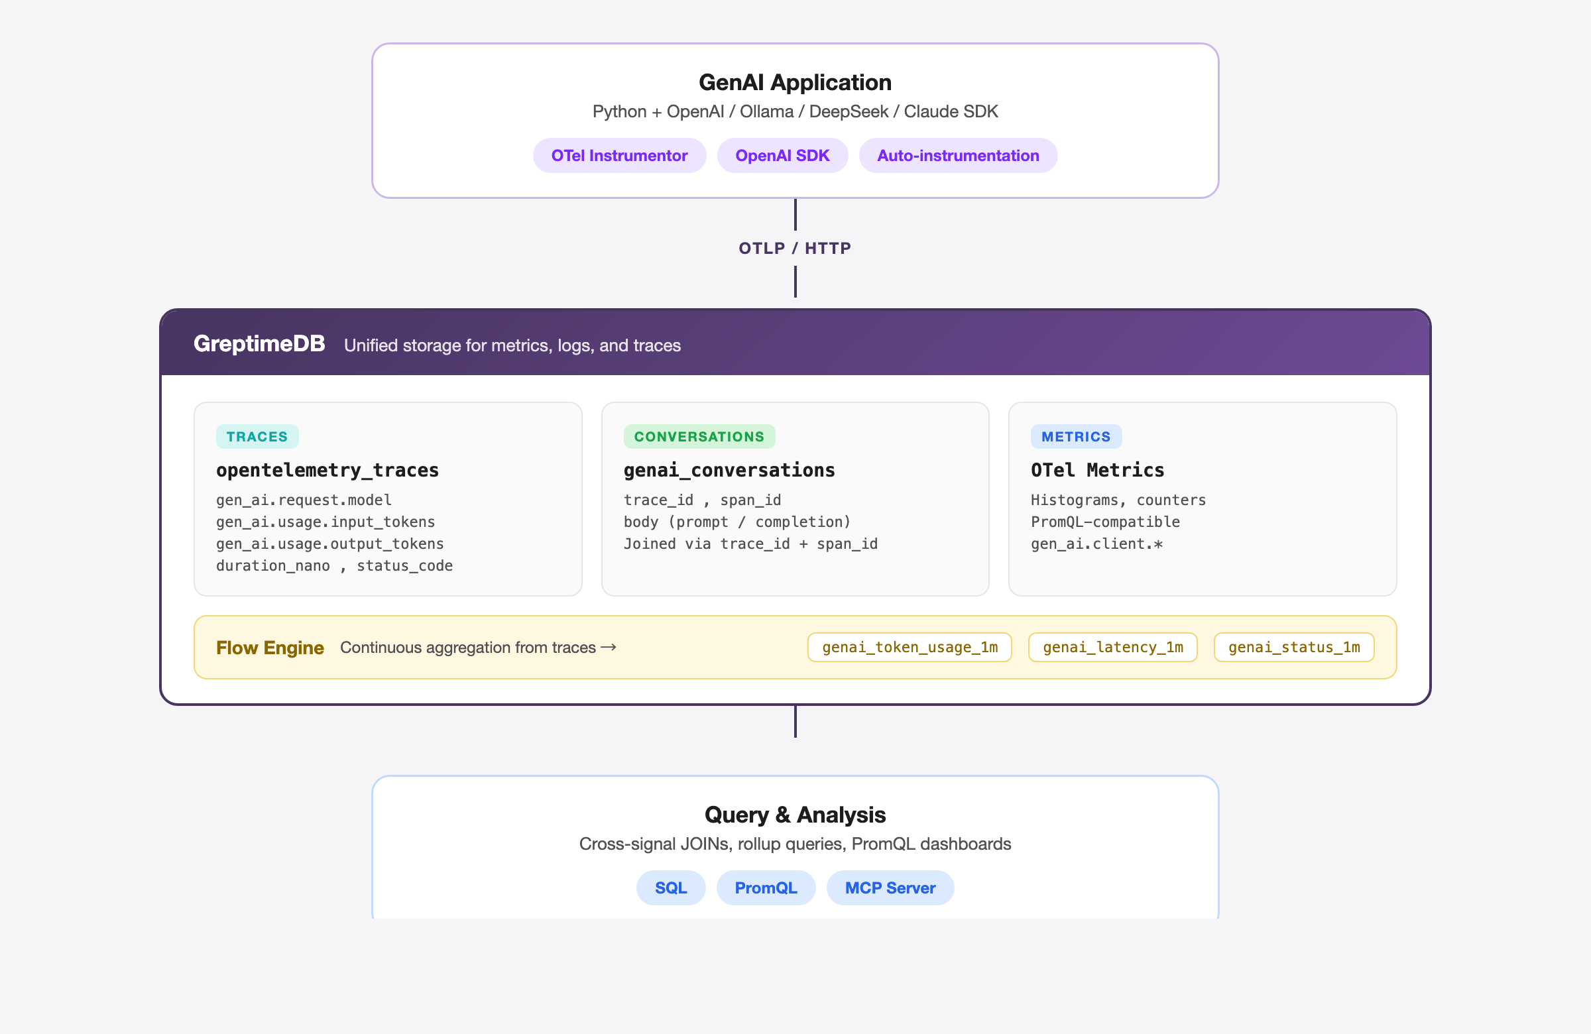Click the GreptimeDB header title
Viewport: 1591px width, 1034px height.
[259, 343]
